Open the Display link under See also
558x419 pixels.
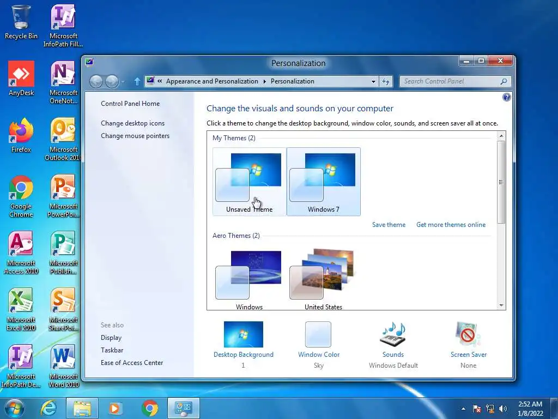[111, 338]
